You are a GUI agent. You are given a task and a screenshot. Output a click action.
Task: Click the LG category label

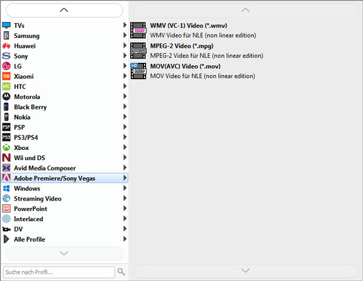coord(18,66)
